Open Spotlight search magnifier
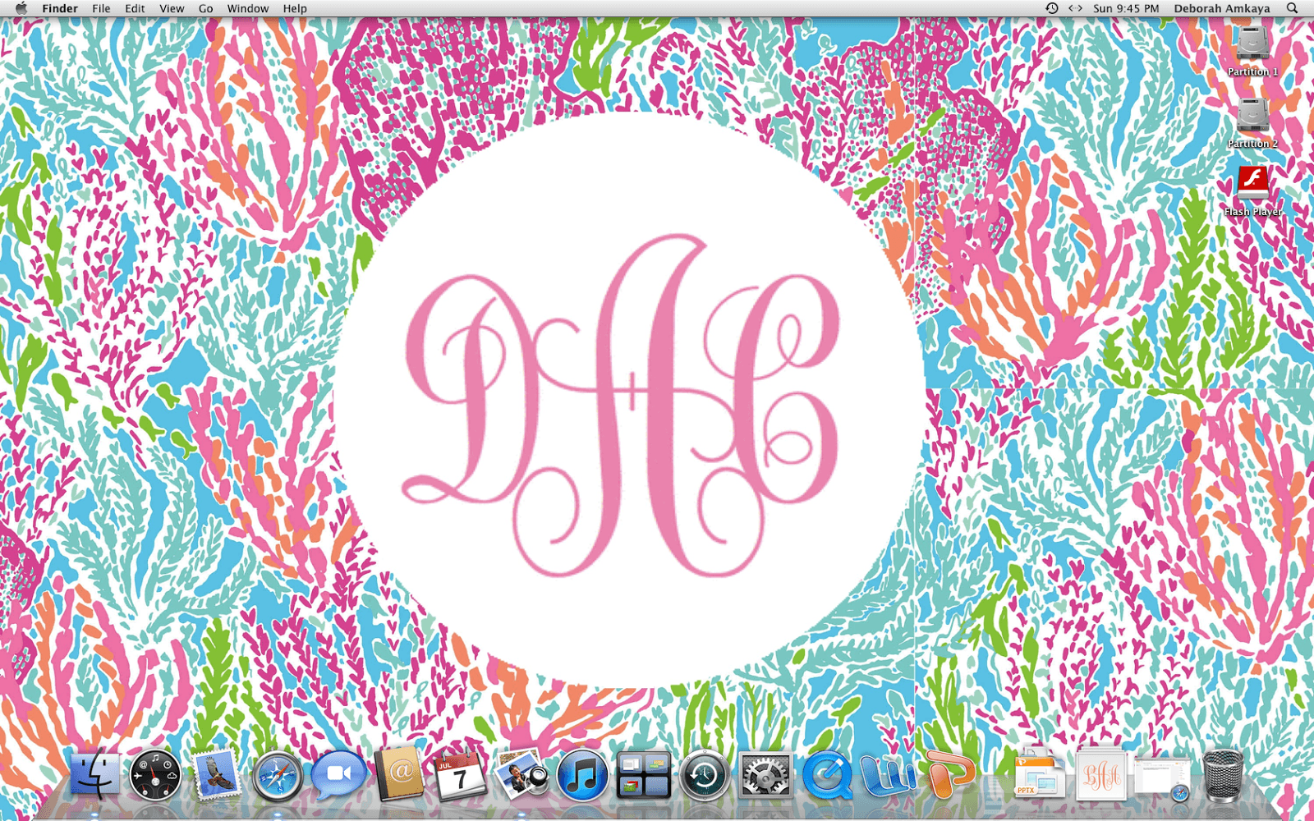The height and width of the screenshot is (821, 1314). pyautogui.click(x=1292, y=8)
